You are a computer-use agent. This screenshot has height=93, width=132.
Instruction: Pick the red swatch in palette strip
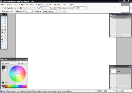point(6,86)
